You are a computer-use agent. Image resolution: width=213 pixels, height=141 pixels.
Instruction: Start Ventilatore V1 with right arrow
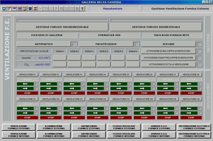[25, 88]
